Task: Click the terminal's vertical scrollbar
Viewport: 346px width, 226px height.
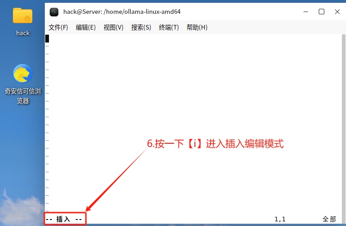Action: [344, 129]
